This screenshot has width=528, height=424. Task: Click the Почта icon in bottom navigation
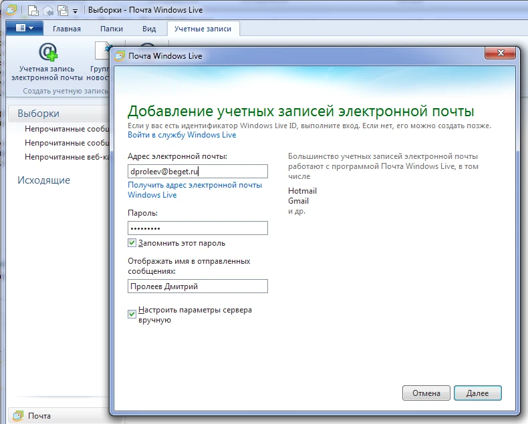click(18, 416)
